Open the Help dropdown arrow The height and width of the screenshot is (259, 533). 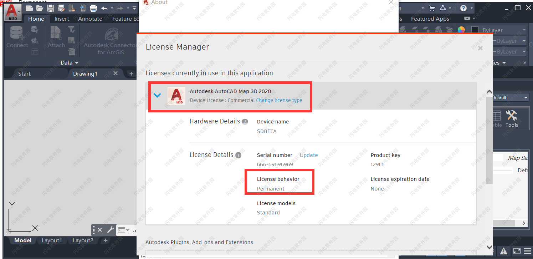pyautogui.click(x=472, y=8)
